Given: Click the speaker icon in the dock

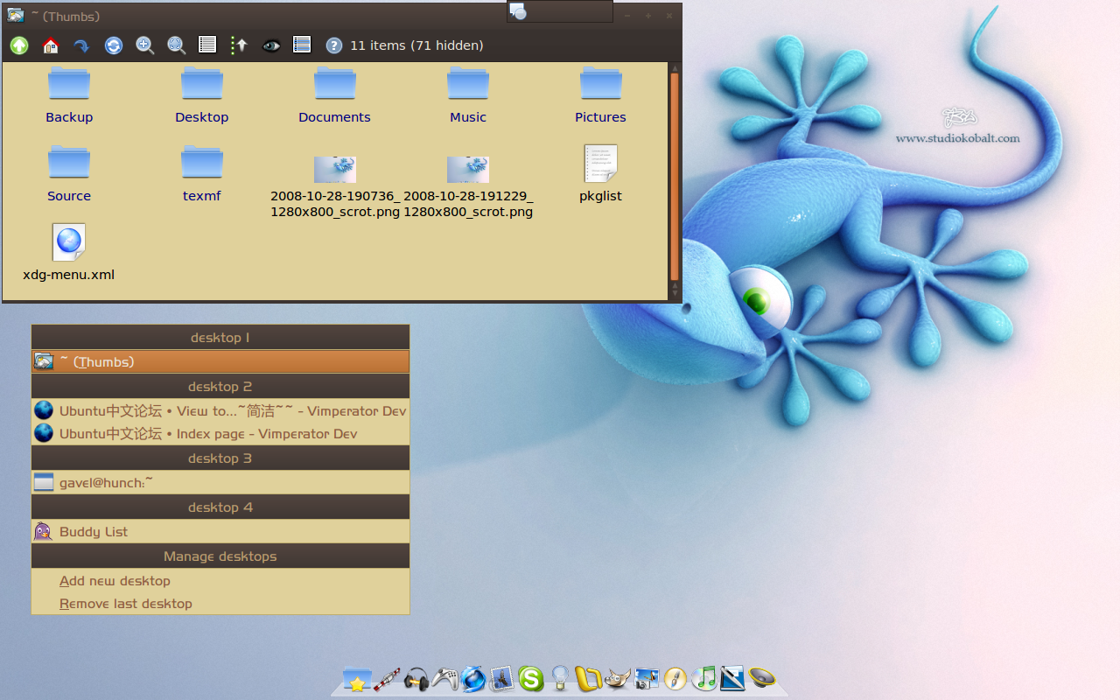Looking at the screenshot, I should click(x=762, y=679).
